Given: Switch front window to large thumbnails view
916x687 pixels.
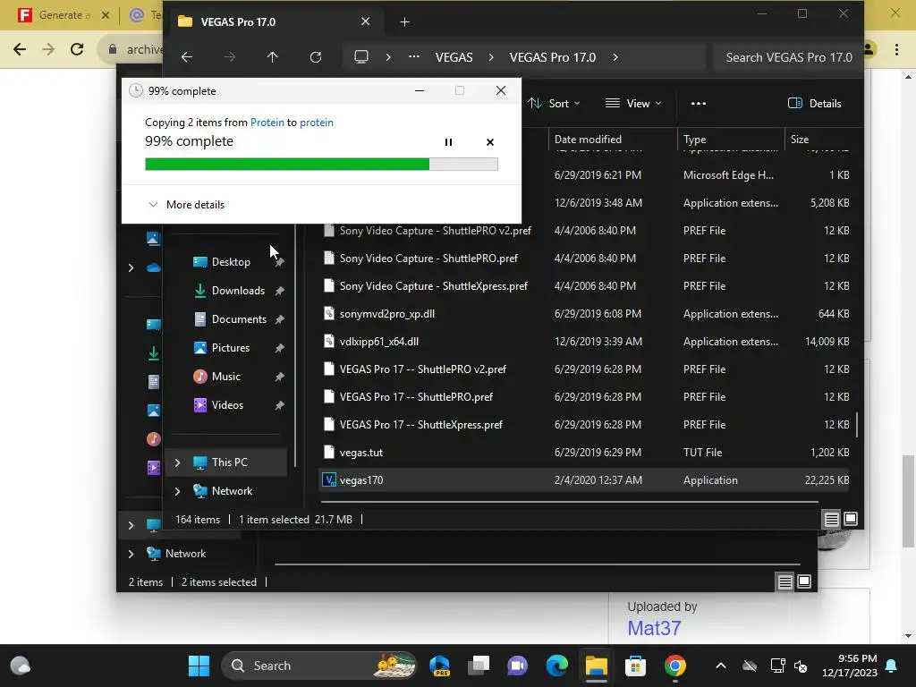Looking at the screenshot, I should 851,519.
